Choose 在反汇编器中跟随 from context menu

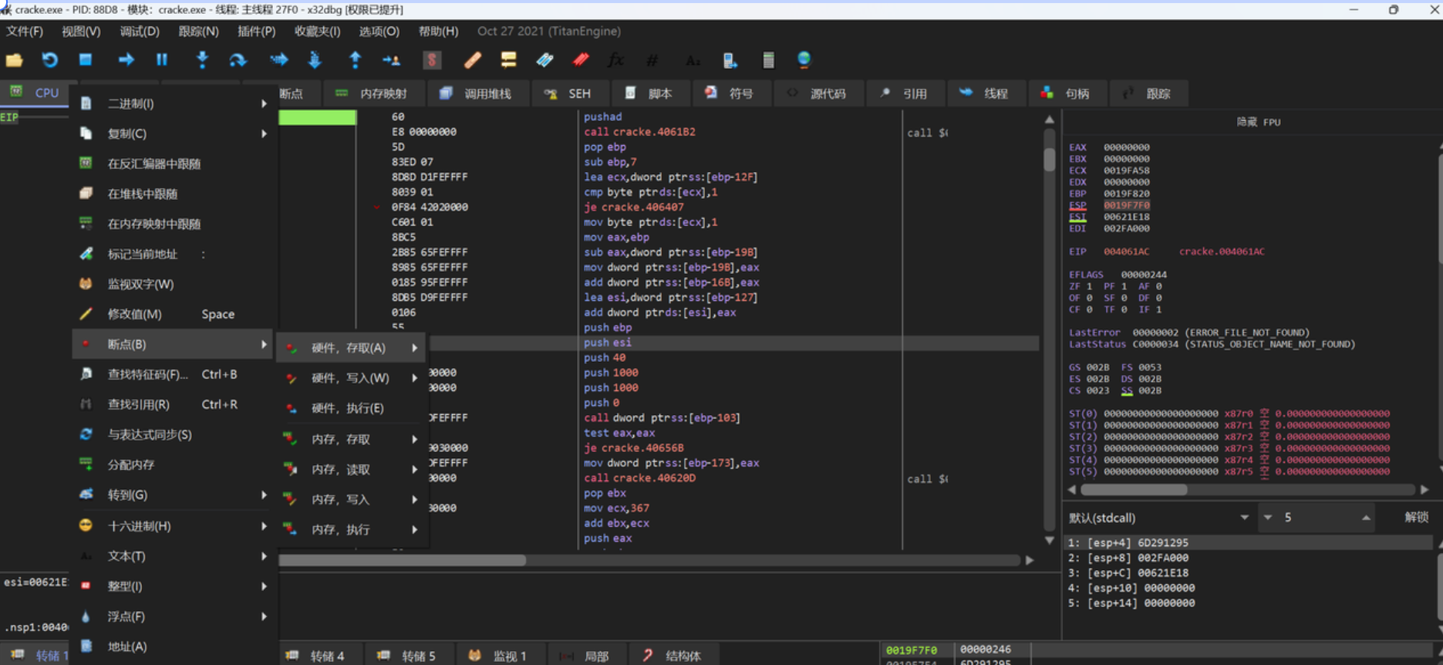174,164
